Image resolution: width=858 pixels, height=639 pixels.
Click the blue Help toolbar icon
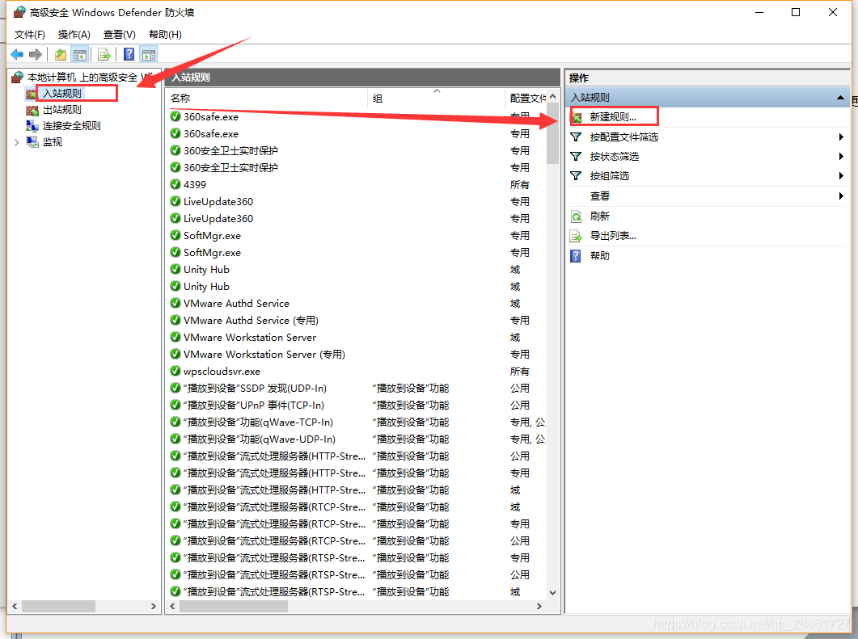(x=129, y=55)
